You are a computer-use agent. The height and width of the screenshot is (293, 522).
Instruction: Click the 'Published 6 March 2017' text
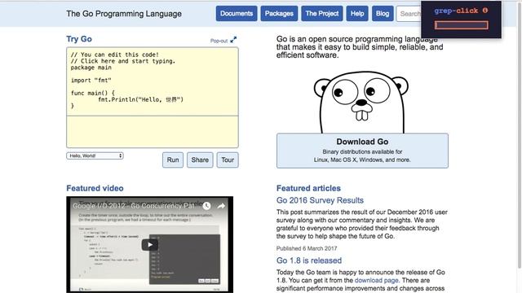[307, 248]
